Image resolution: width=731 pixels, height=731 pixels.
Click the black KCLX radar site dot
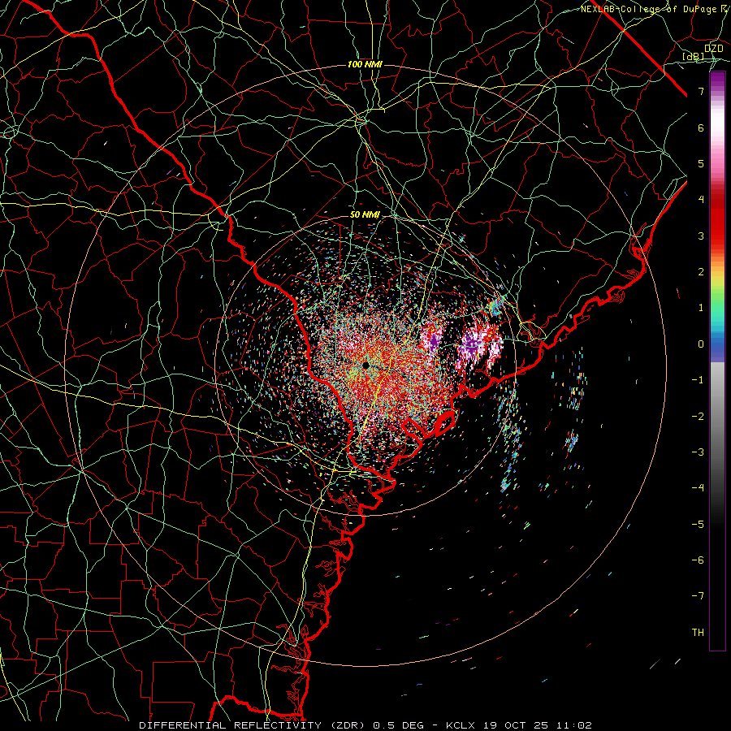[365, 365]
